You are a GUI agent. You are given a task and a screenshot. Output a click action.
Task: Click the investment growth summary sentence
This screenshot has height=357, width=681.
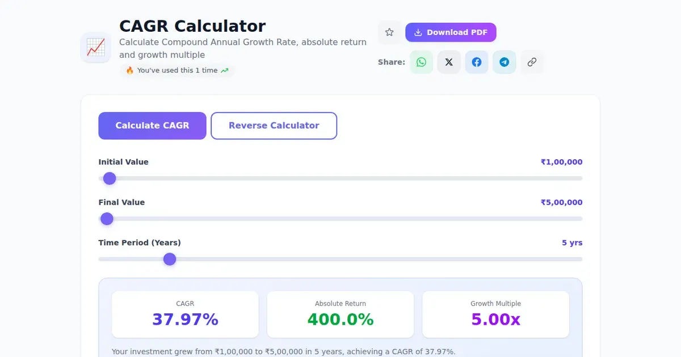point(284,351)
